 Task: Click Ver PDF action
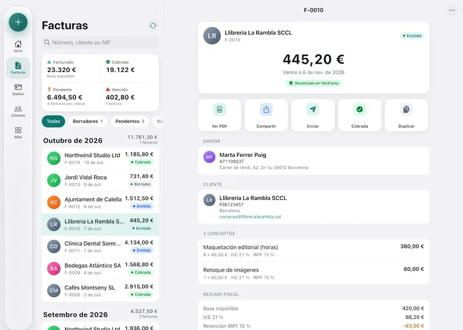219,115
